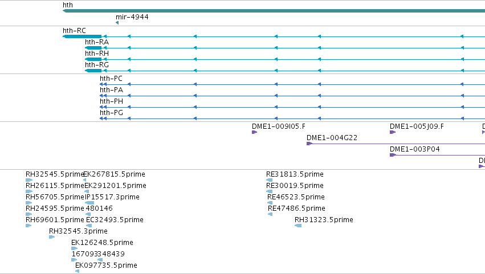Click the mir-4944 gene arrow glyph

[117, 23]
